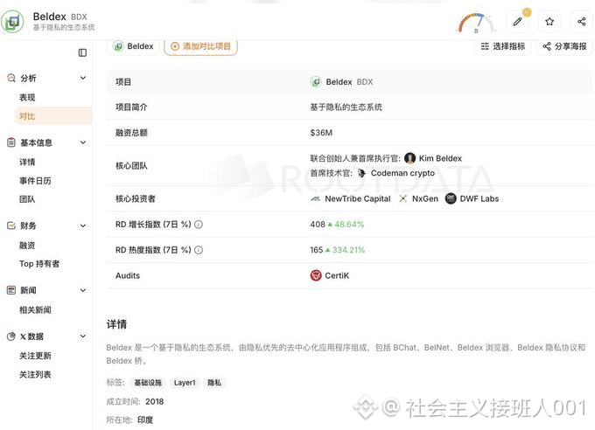
Task: Open Top 持有者 in the sidebar
Action: click(39, 264)
